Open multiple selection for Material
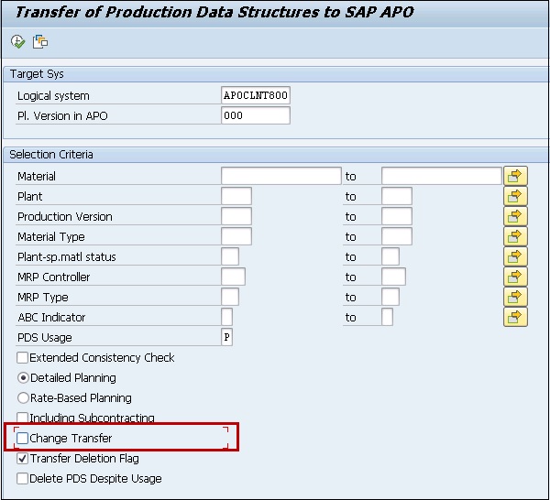The width and height of the screenshot is (550, 500). click(x=516, y=176)
